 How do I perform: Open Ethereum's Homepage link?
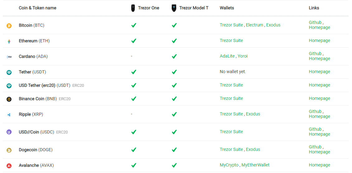320,41
